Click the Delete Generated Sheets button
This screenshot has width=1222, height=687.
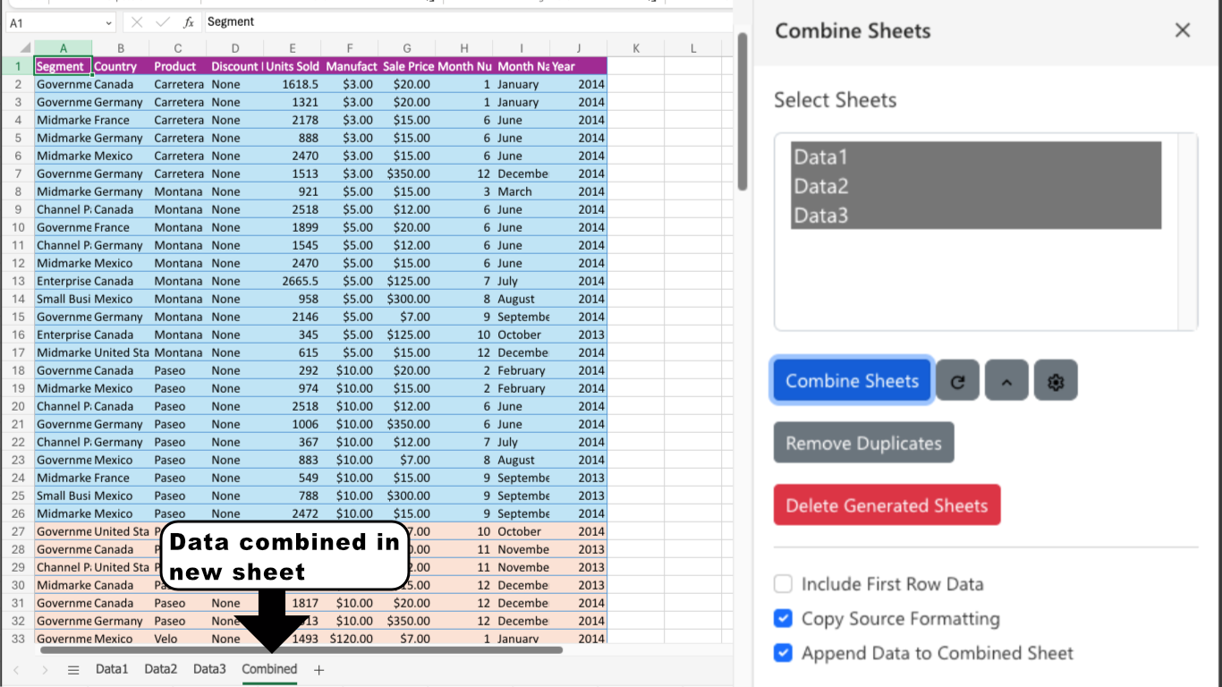887,505
